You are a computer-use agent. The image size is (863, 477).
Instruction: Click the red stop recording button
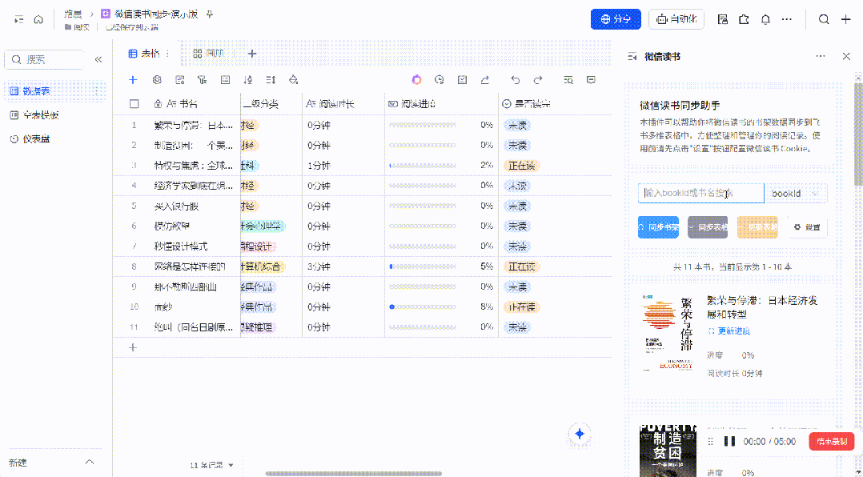coord(832,441)
